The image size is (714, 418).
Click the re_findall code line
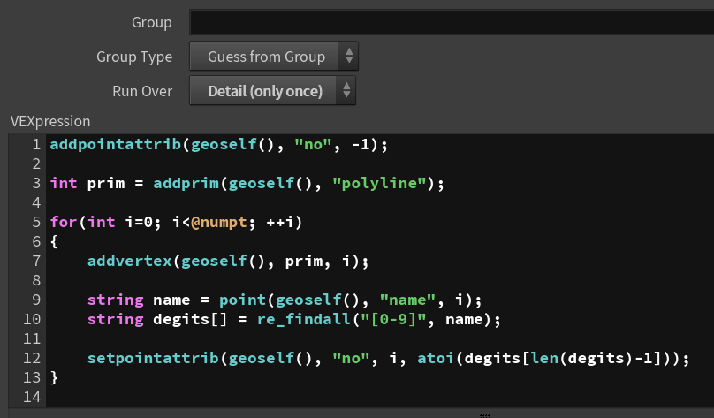[x=293, y=319]
